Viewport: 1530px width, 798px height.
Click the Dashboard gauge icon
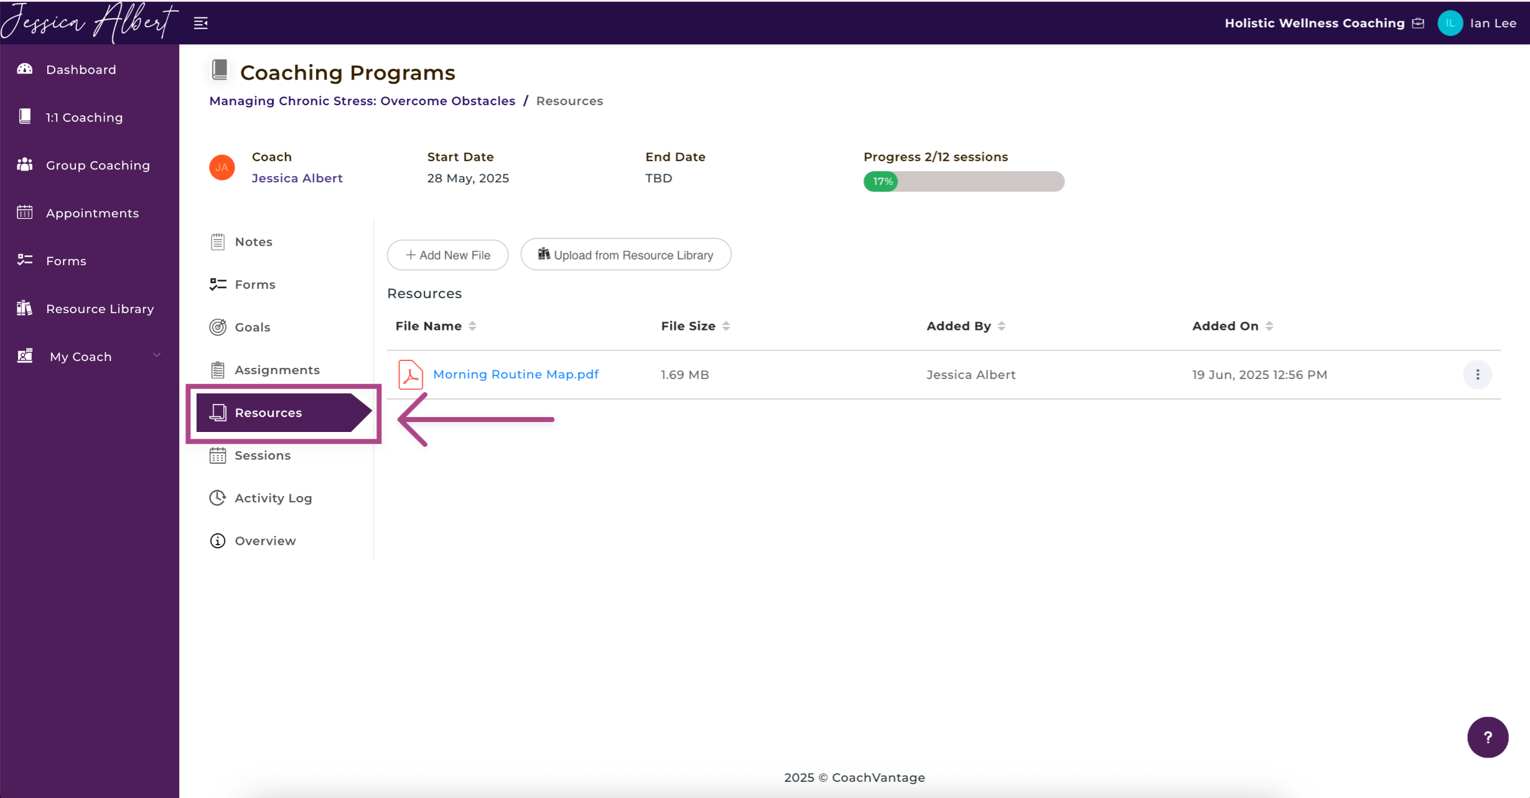[x=25, y=69]
